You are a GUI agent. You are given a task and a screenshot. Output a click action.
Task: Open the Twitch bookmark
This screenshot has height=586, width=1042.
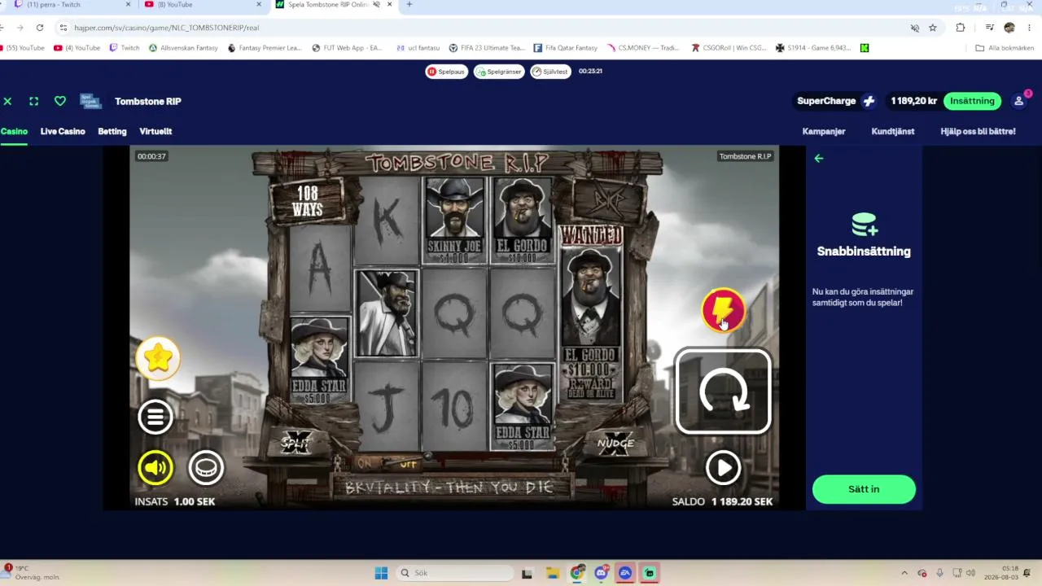click(x=125, y=48)
